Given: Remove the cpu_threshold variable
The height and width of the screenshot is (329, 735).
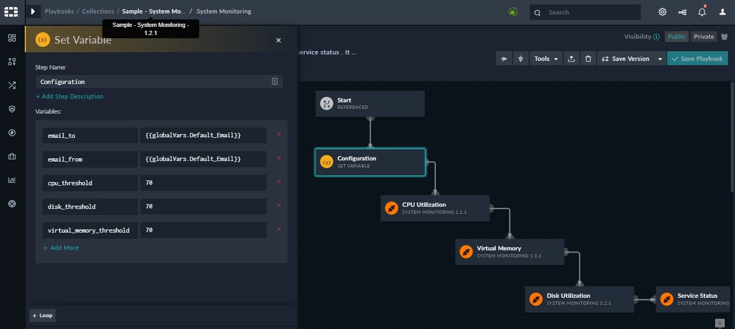Looking at the screenshot, I should pos(279,181).
